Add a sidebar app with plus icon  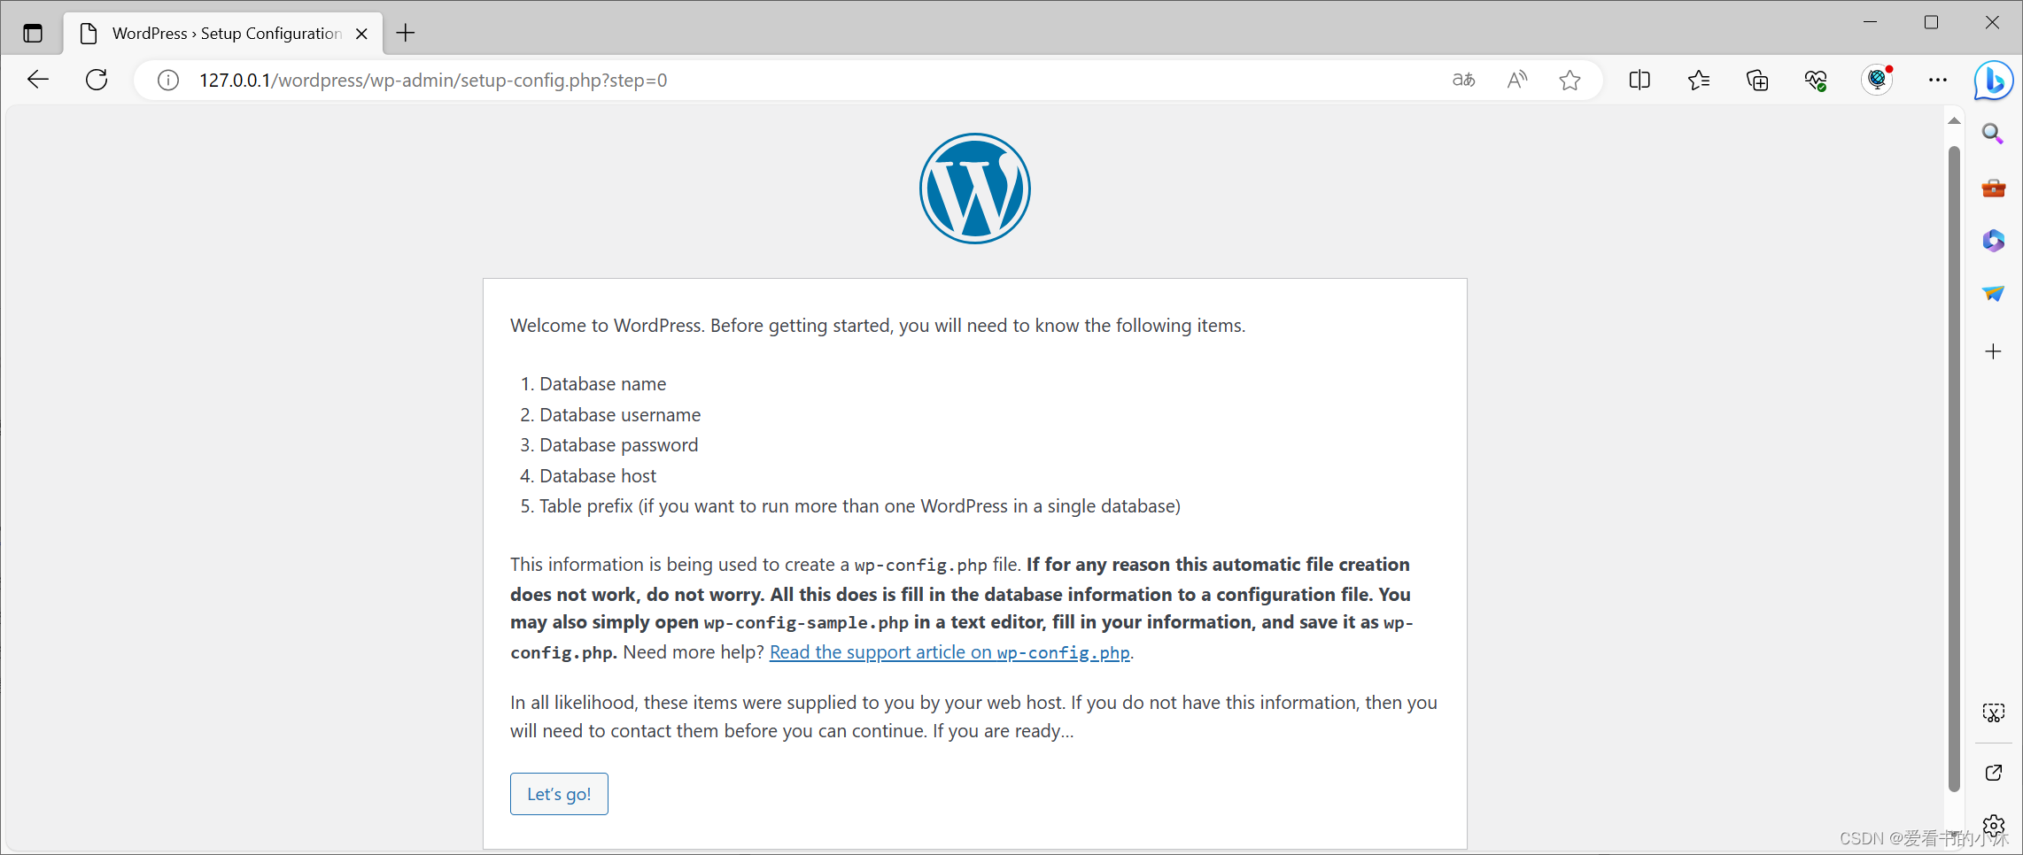tap(1993, 351)
